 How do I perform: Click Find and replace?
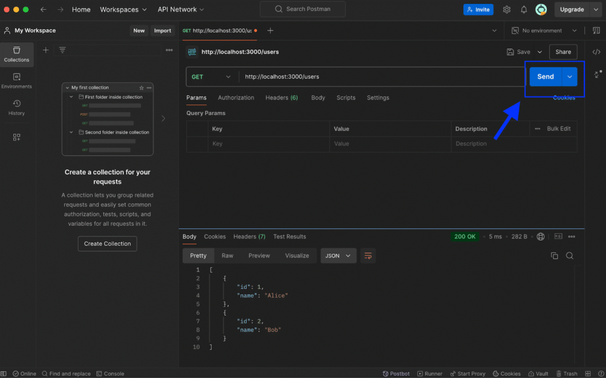pos(66,374)
